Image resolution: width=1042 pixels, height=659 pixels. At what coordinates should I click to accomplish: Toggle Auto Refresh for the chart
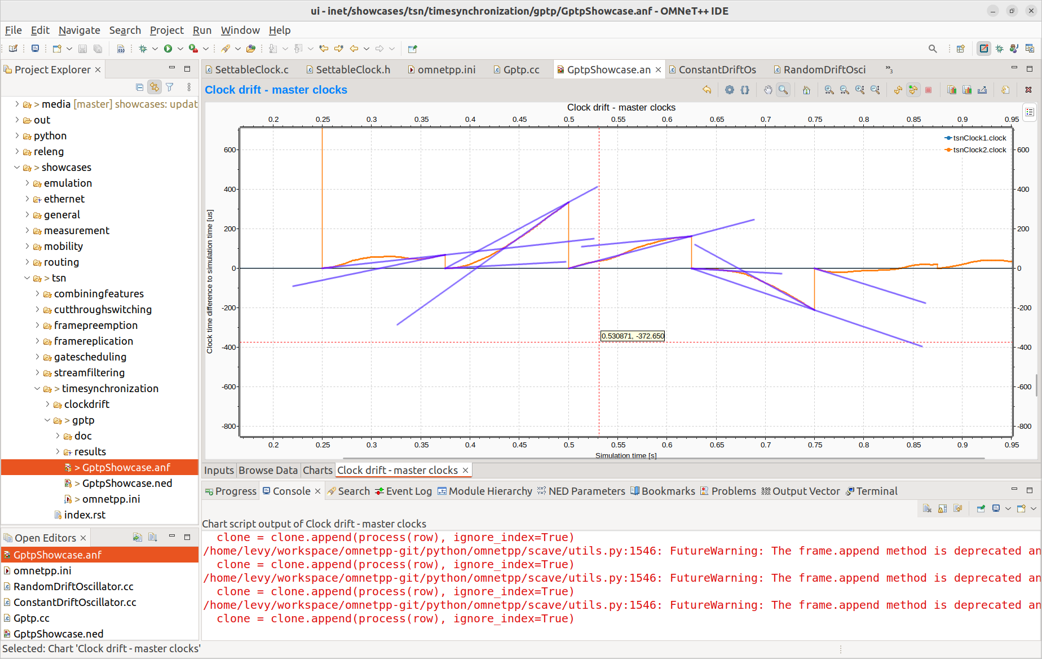pos(913,90)
